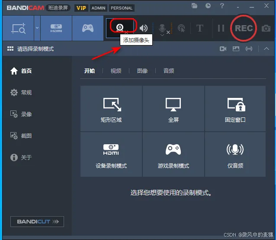Click the compact mode small dash button
The width and height of the screenshot is (276, 240).
238,7
